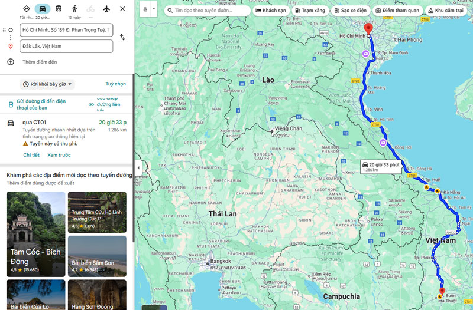Viewport: 473px width, 310px height.
Task: Open the map print menu dropdown arrow
Action: 154,9
